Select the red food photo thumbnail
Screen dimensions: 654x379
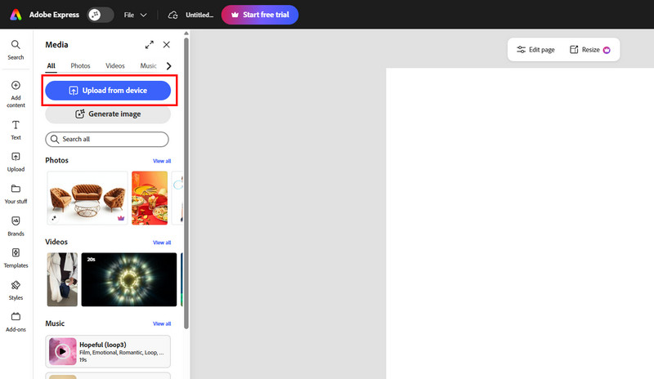(150, 198)
